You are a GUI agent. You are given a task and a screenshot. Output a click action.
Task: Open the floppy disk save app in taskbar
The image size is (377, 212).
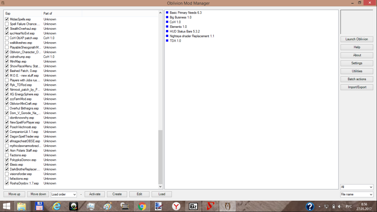[39, 206]
